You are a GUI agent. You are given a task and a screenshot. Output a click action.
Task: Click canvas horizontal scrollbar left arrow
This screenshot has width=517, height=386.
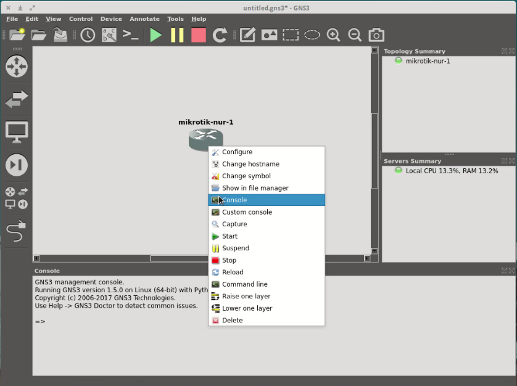pos(36,258)
